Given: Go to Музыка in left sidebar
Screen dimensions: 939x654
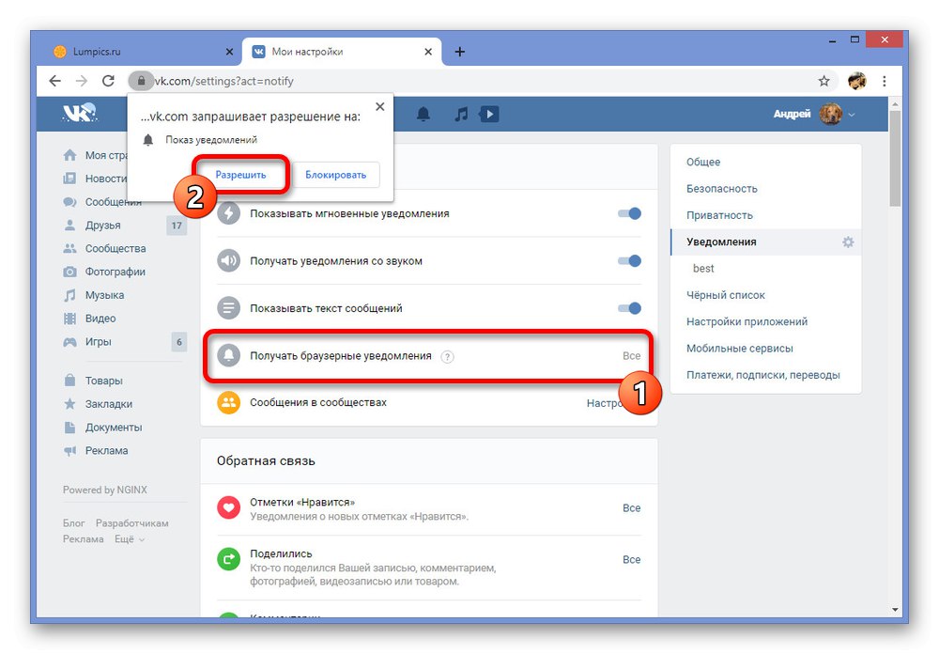Looking at the screenshot, I should (x=104, y=295).
